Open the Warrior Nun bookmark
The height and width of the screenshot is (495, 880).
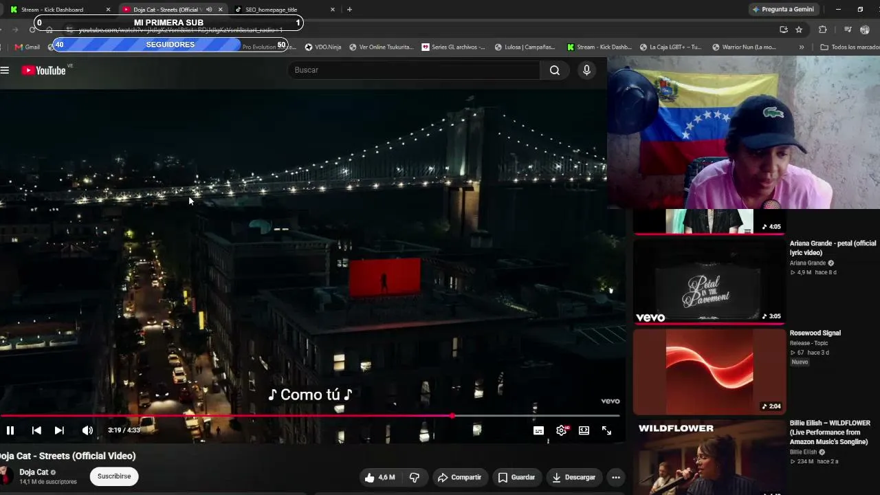point(745,47)
